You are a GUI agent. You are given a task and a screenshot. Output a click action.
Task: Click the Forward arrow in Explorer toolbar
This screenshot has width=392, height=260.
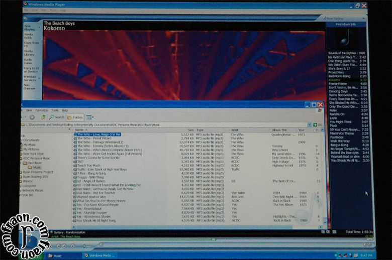[32, 117]
